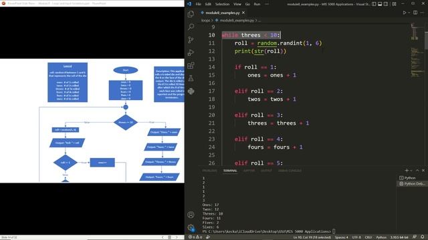Click in the terminal prompt line

pyautogui.click(x=269, y=231)
